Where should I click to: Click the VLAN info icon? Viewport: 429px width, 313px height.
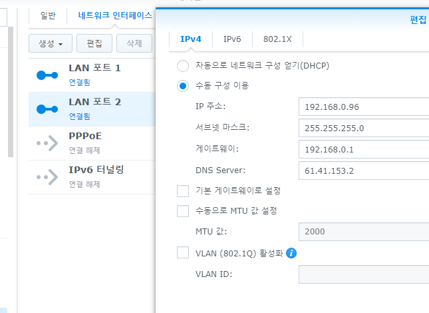[x=291, y=253]
